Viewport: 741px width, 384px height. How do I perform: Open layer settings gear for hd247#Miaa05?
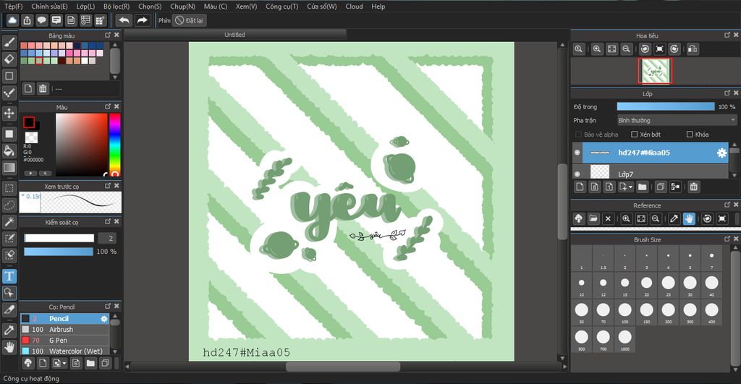tap(721, 153)
